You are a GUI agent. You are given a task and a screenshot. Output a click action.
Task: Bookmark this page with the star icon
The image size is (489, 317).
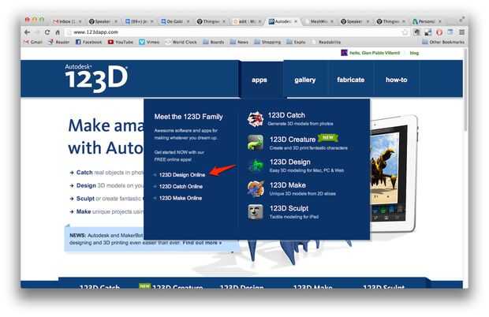[405, 32]
